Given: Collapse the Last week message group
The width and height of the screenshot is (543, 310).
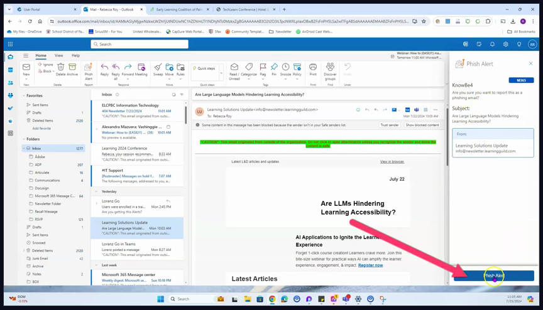Looking at the screenshot, I should (x=96, y=265).
